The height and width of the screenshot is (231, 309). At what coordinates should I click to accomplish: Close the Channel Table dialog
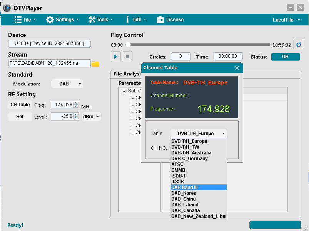(237, 68)
